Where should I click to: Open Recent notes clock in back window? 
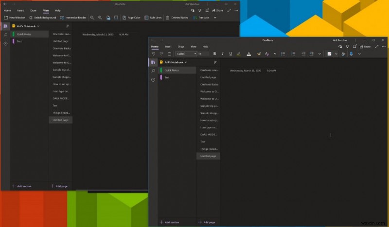5,43
